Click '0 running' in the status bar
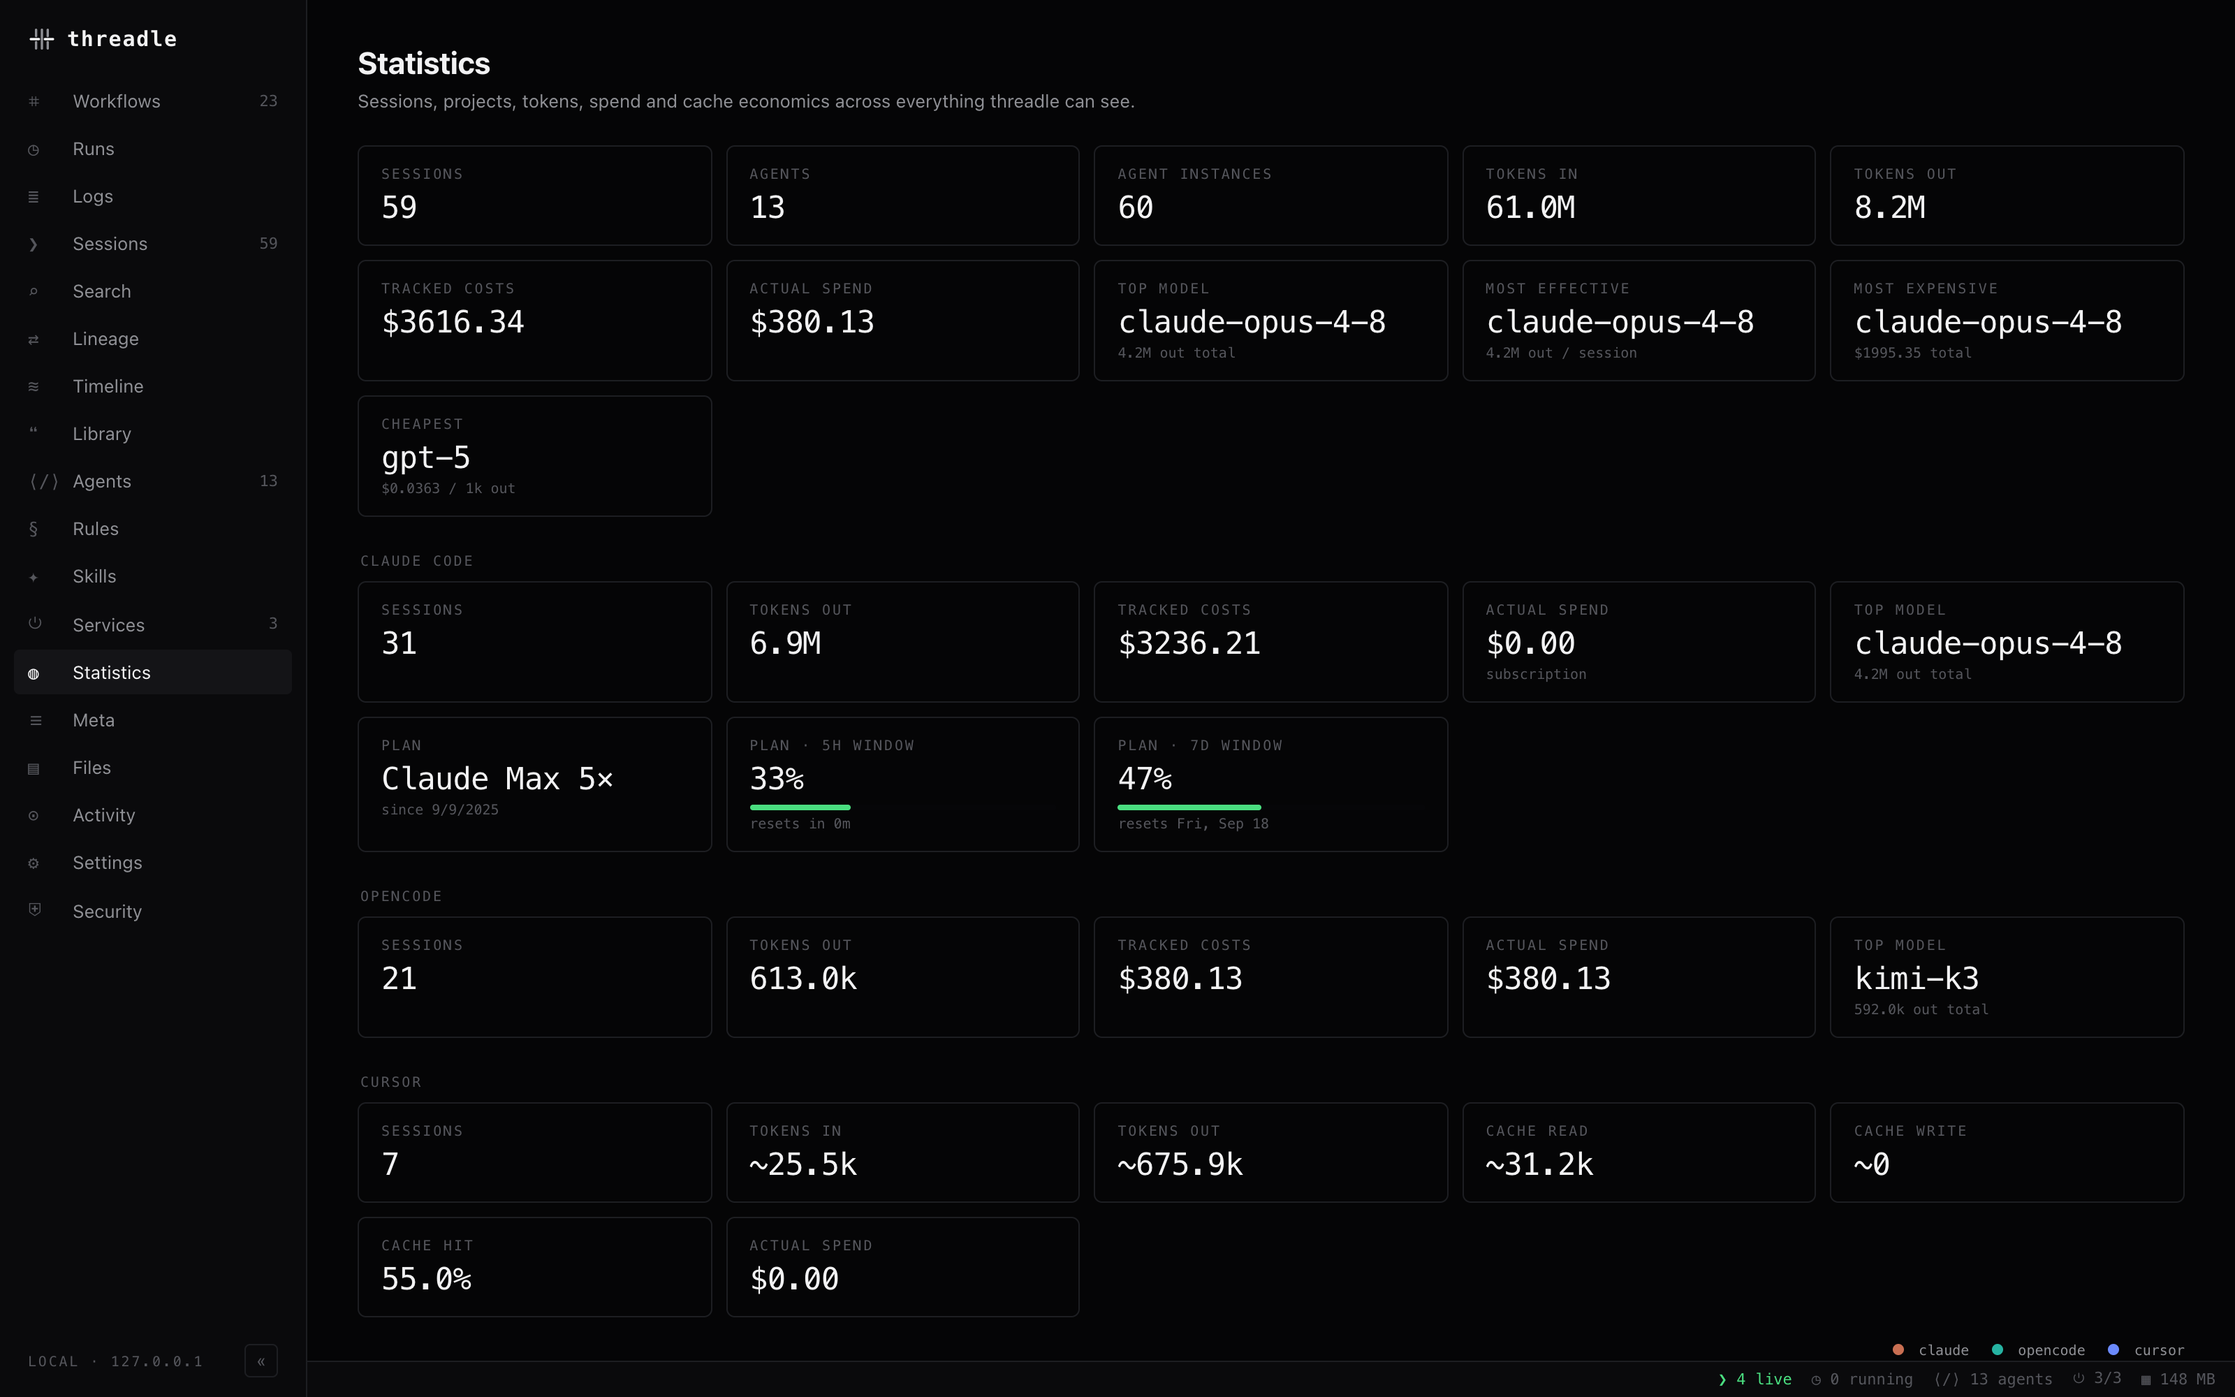 pos(1862,1380)
